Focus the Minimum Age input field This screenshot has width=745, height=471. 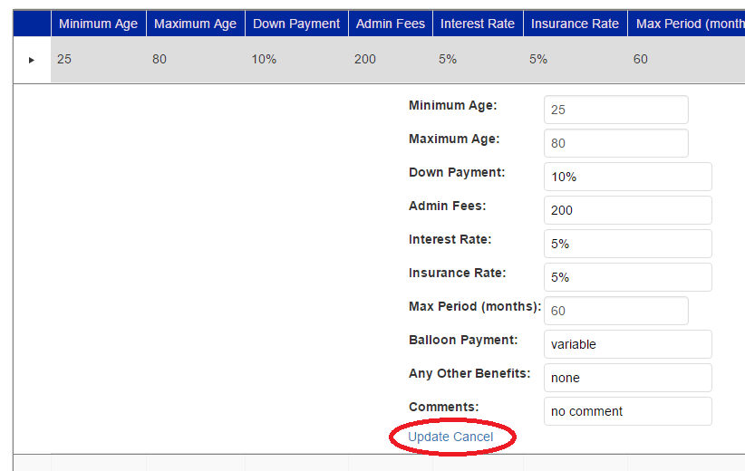[x=615, y=110]
